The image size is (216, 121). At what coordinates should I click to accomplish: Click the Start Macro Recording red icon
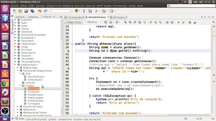179,22
